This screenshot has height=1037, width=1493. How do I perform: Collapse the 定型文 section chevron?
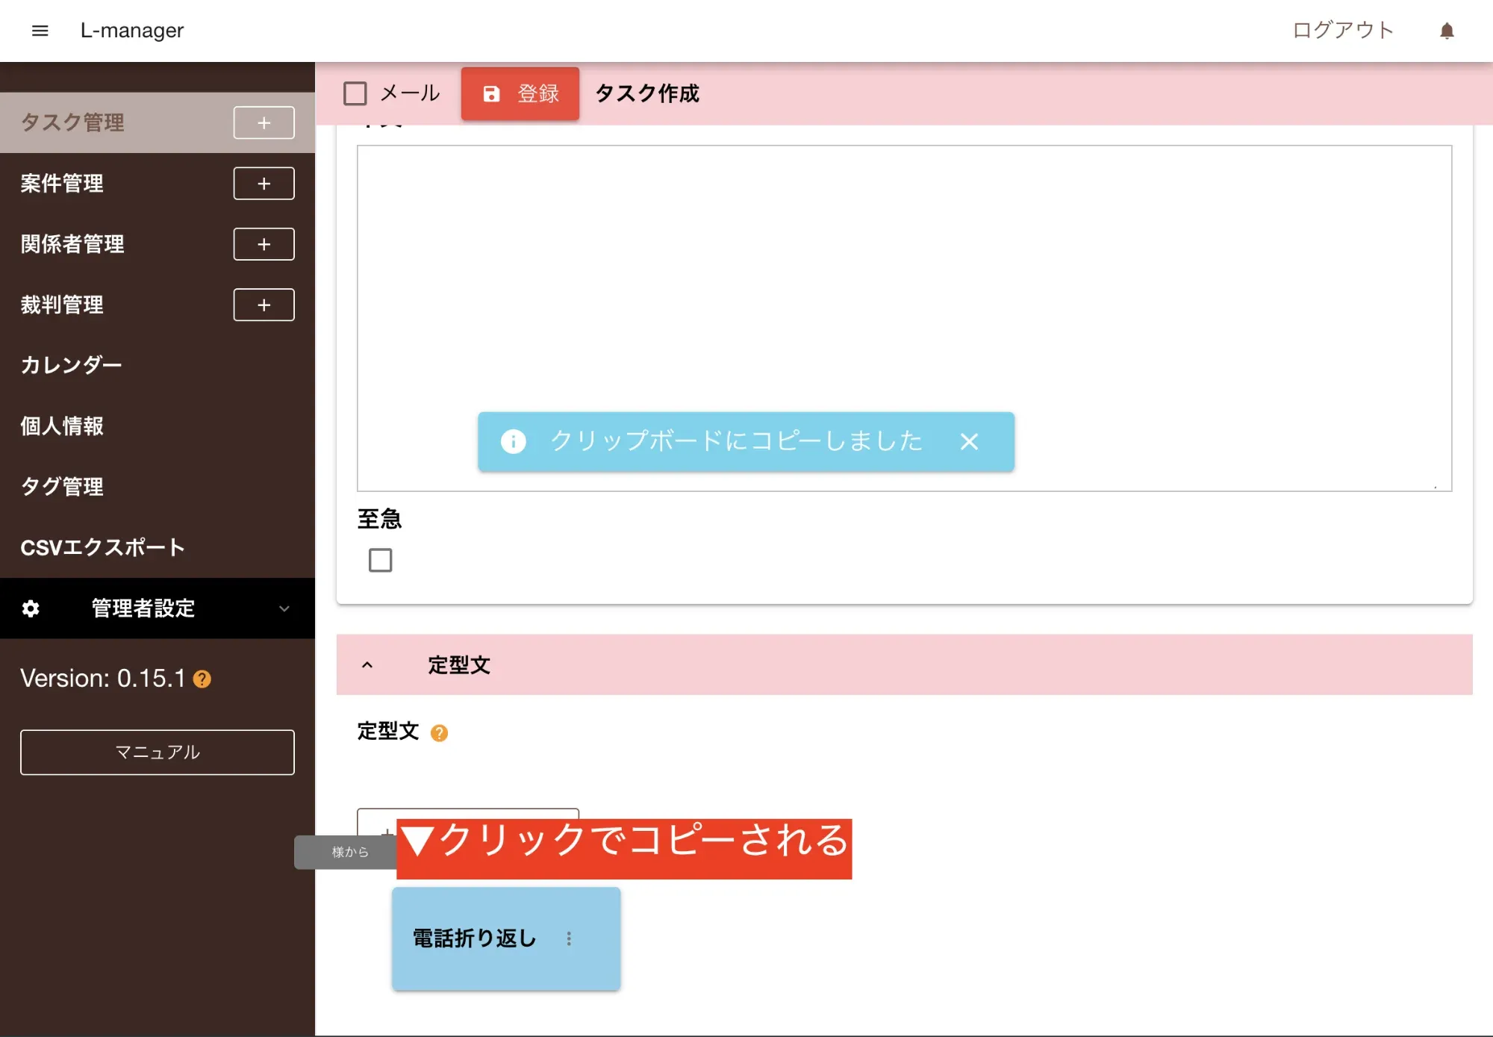(367, 665)
